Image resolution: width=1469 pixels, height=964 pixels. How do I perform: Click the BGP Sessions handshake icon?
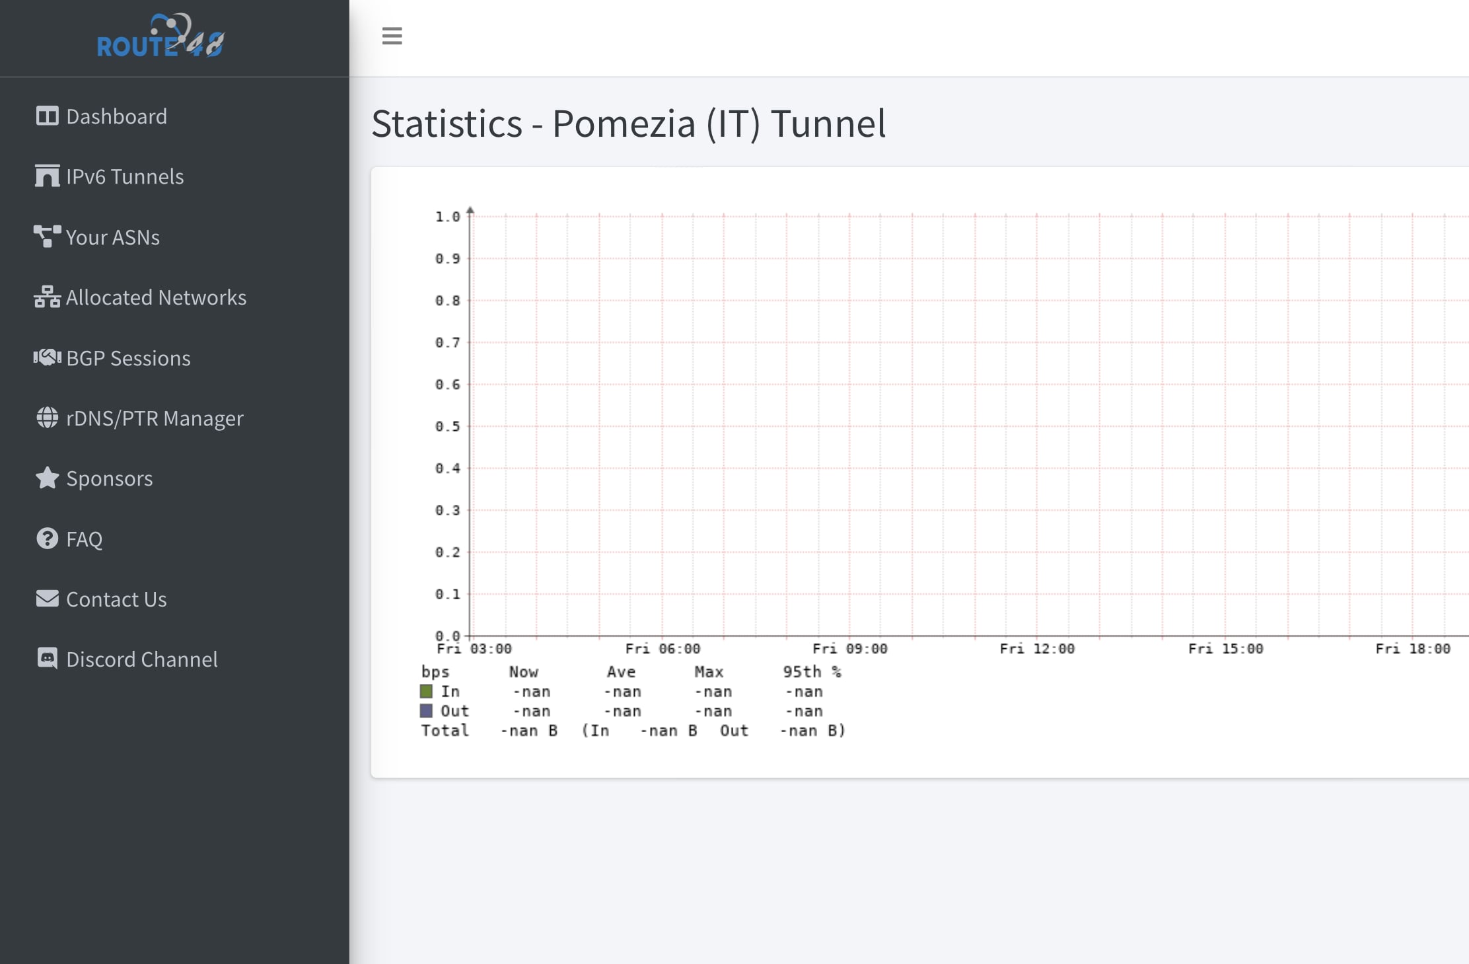click(47, 357)
